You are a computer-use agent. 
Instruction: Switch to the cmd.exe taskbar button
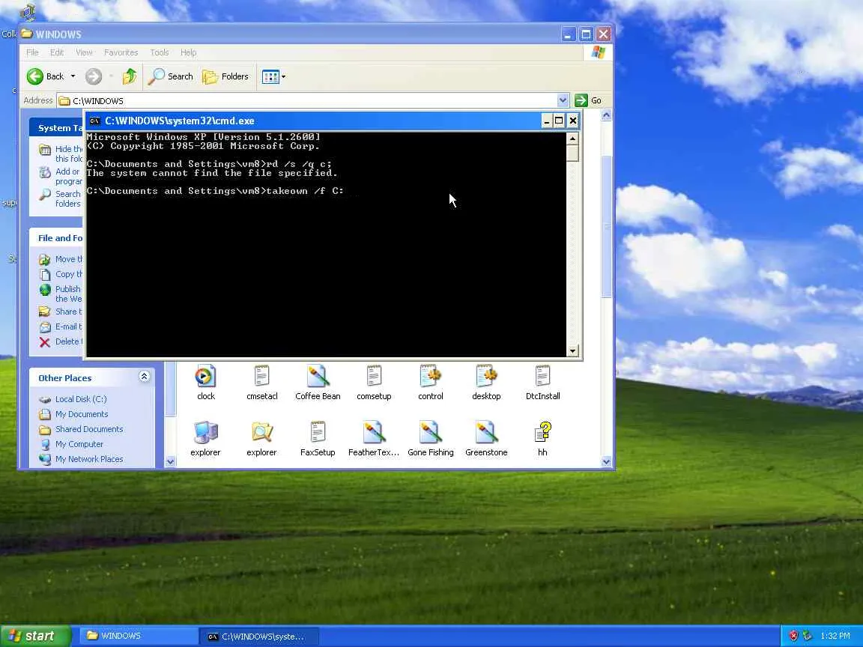point(258,636)
